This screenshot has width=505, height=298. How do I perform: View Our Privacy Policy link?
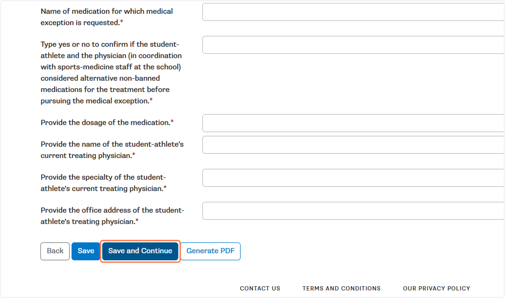(436, 288)
